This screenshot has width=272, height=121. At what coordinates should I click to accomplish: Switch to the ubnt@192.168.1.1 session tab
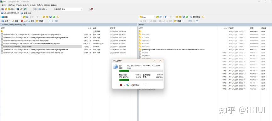coord(10,13)
